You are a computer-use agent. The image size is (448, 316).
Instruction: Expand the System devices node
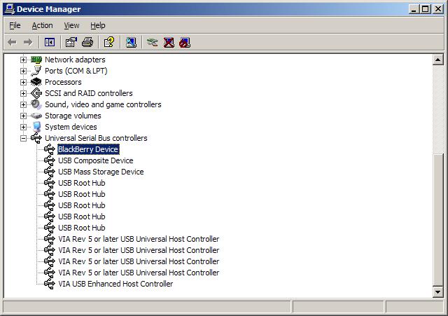click(x=23, y=127)
